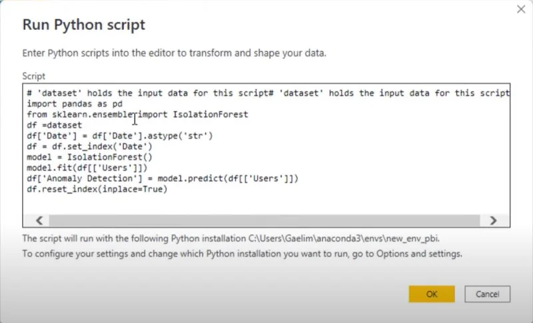Click the 'Anomaly Detection' model.predict line

click(163, 178)
